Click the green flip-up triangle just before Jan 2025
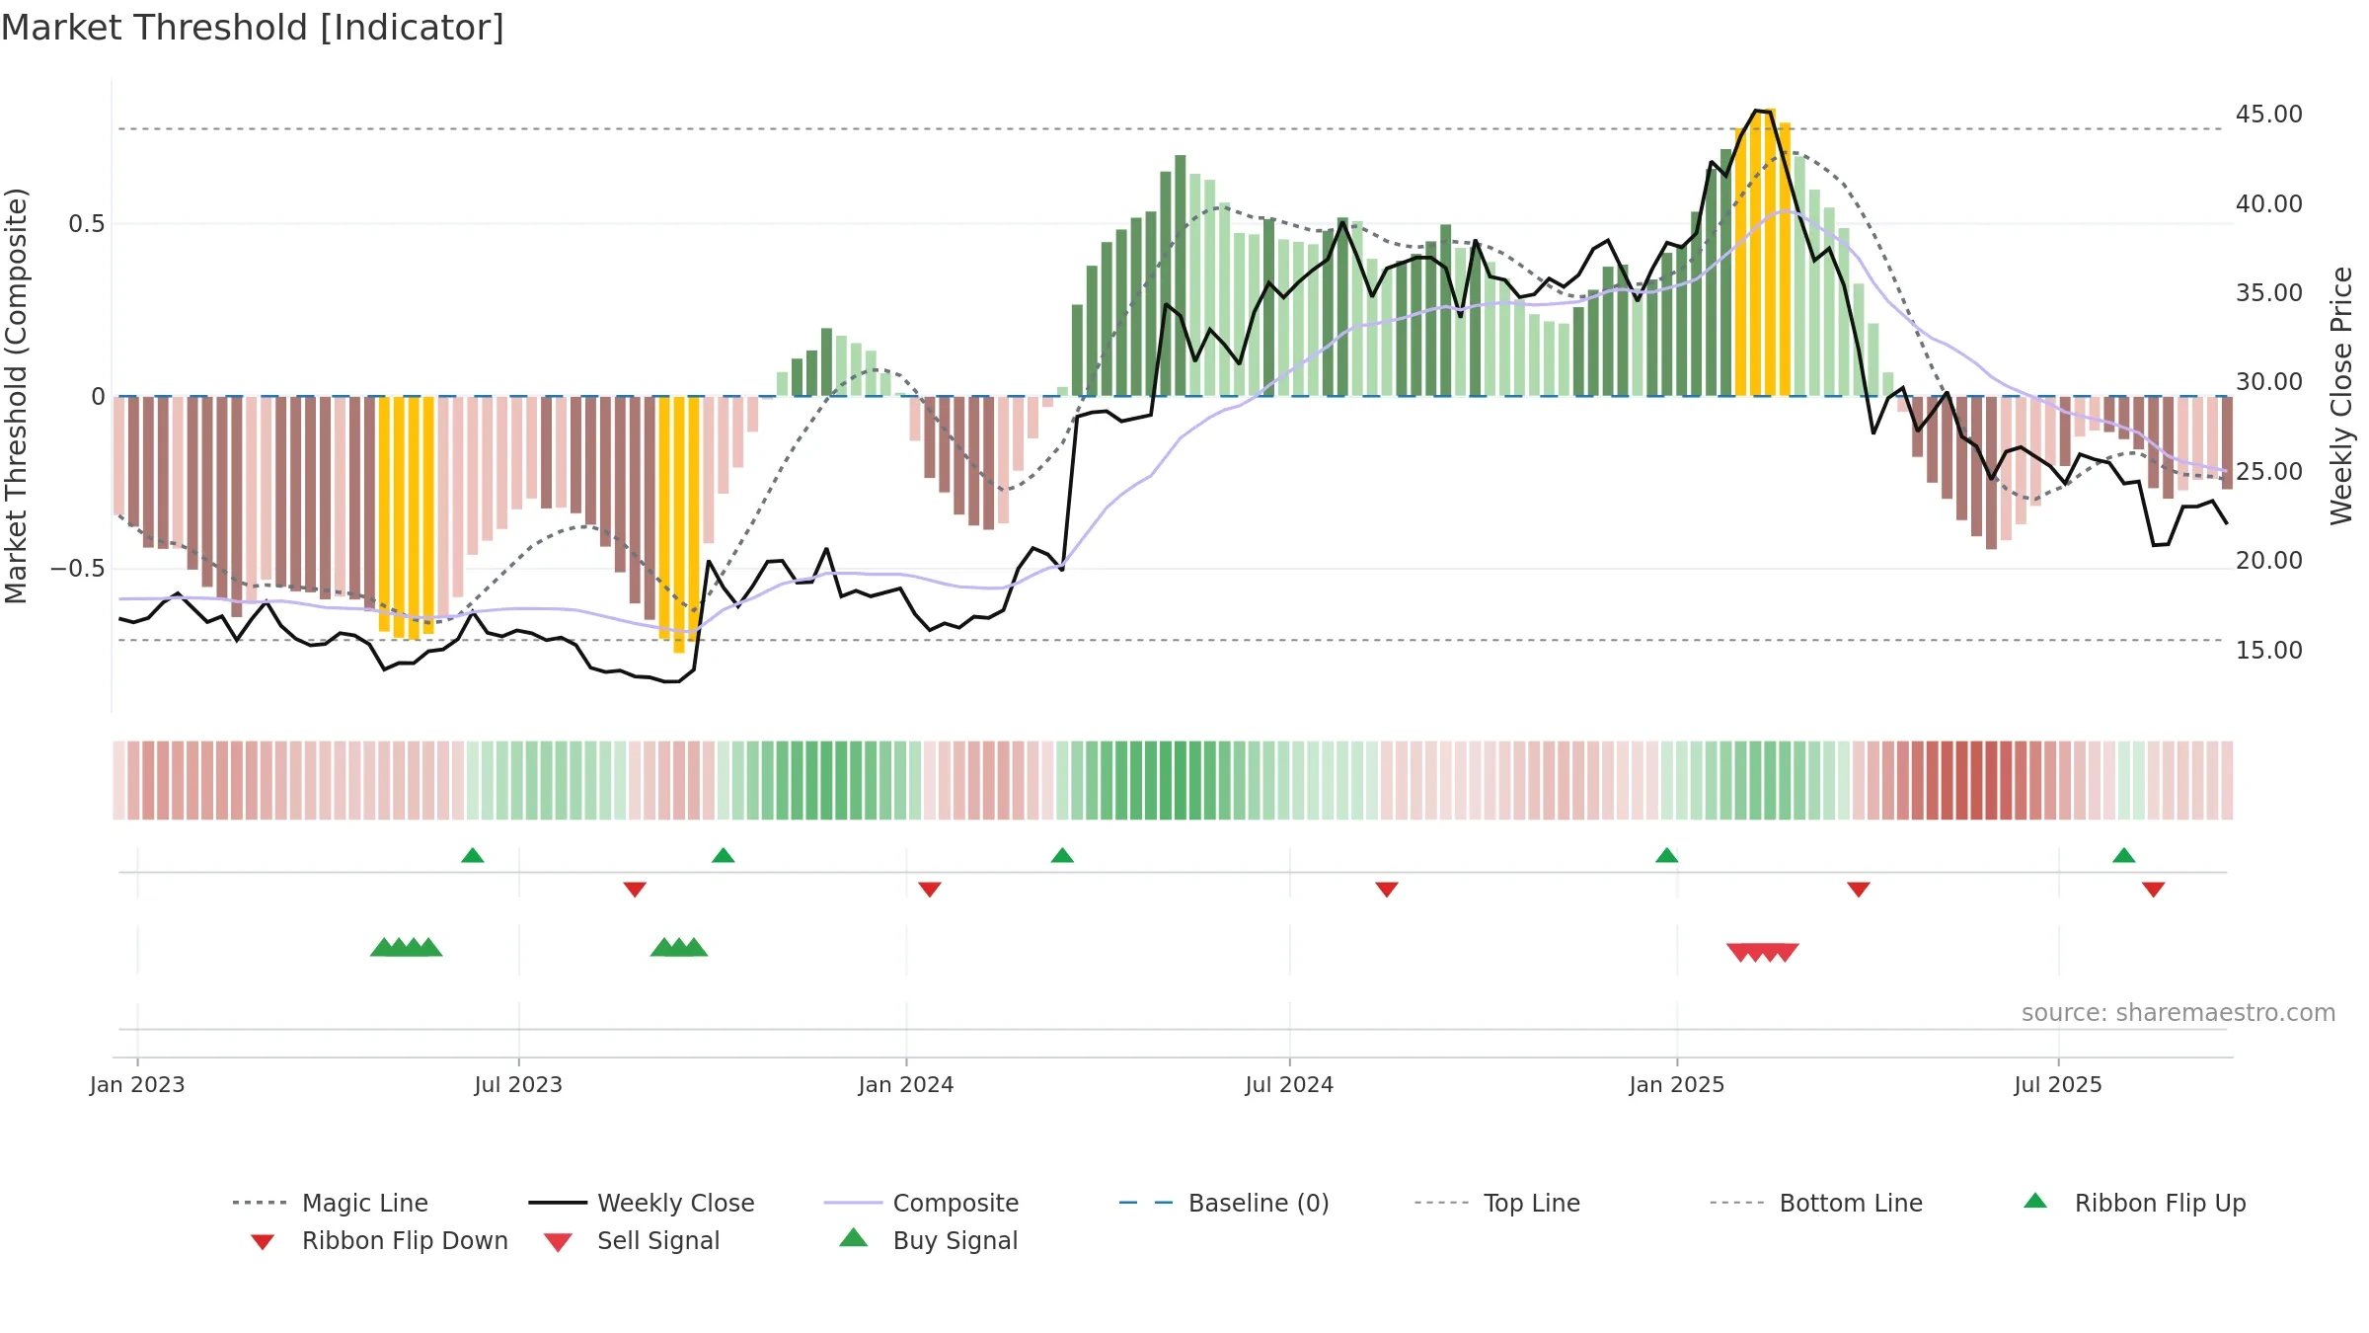The width and height of the screenshot is (2369, 1333). [x=1667, y=855]
